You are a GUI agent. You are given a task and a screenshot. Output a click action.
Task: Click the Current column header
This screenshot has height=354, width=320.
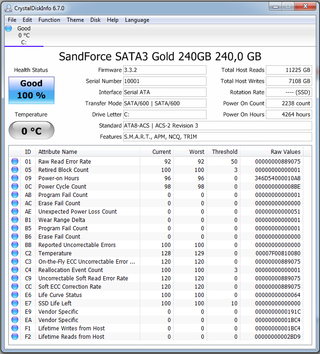pyautogui.click(x=157, y=152)
